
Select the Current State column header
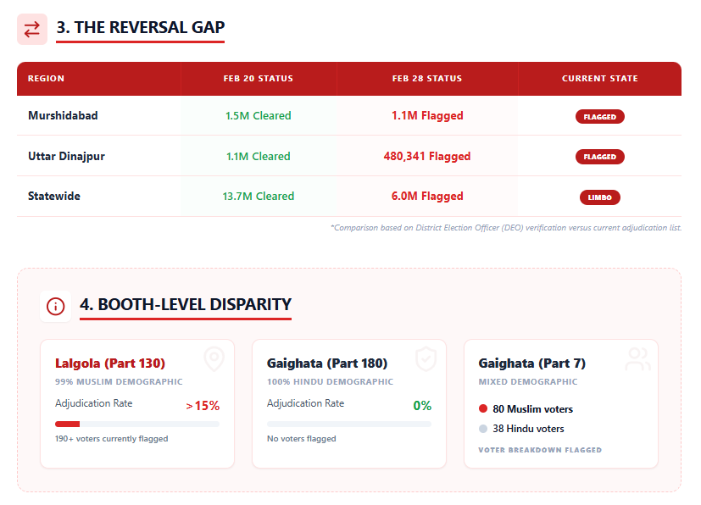coord(599,79)
